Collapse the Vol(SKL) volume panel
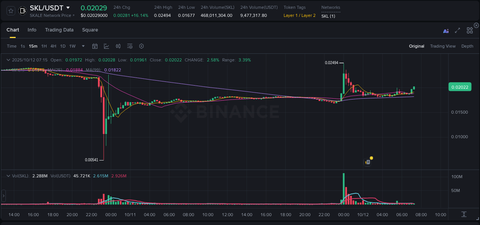Image resolution: width=480 pixels, height=225 pixels. coord(8,175)
